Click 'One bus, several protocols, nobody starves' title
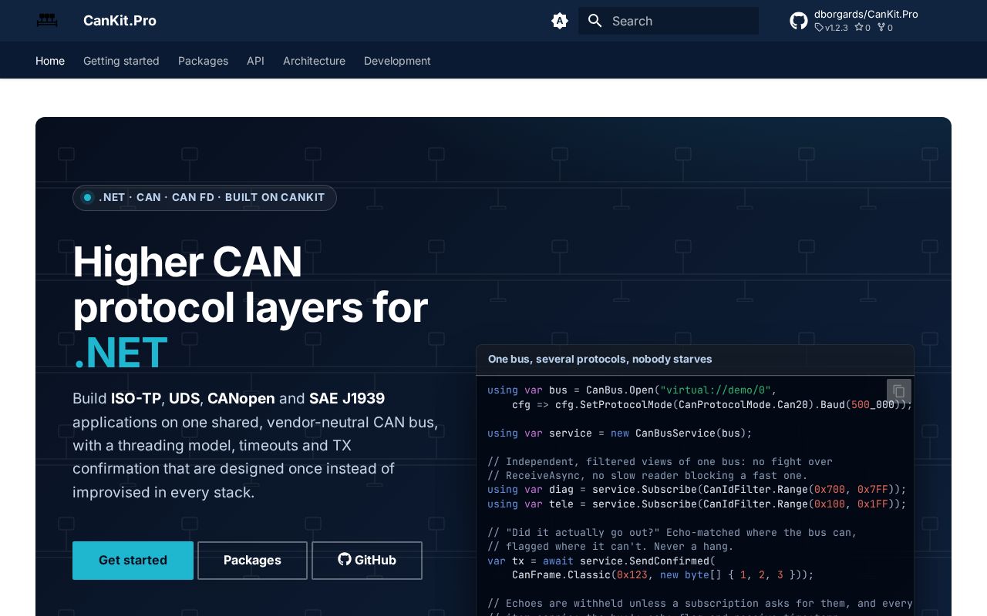987x616 pixels. pyautogui.click(x=600, y=359)
